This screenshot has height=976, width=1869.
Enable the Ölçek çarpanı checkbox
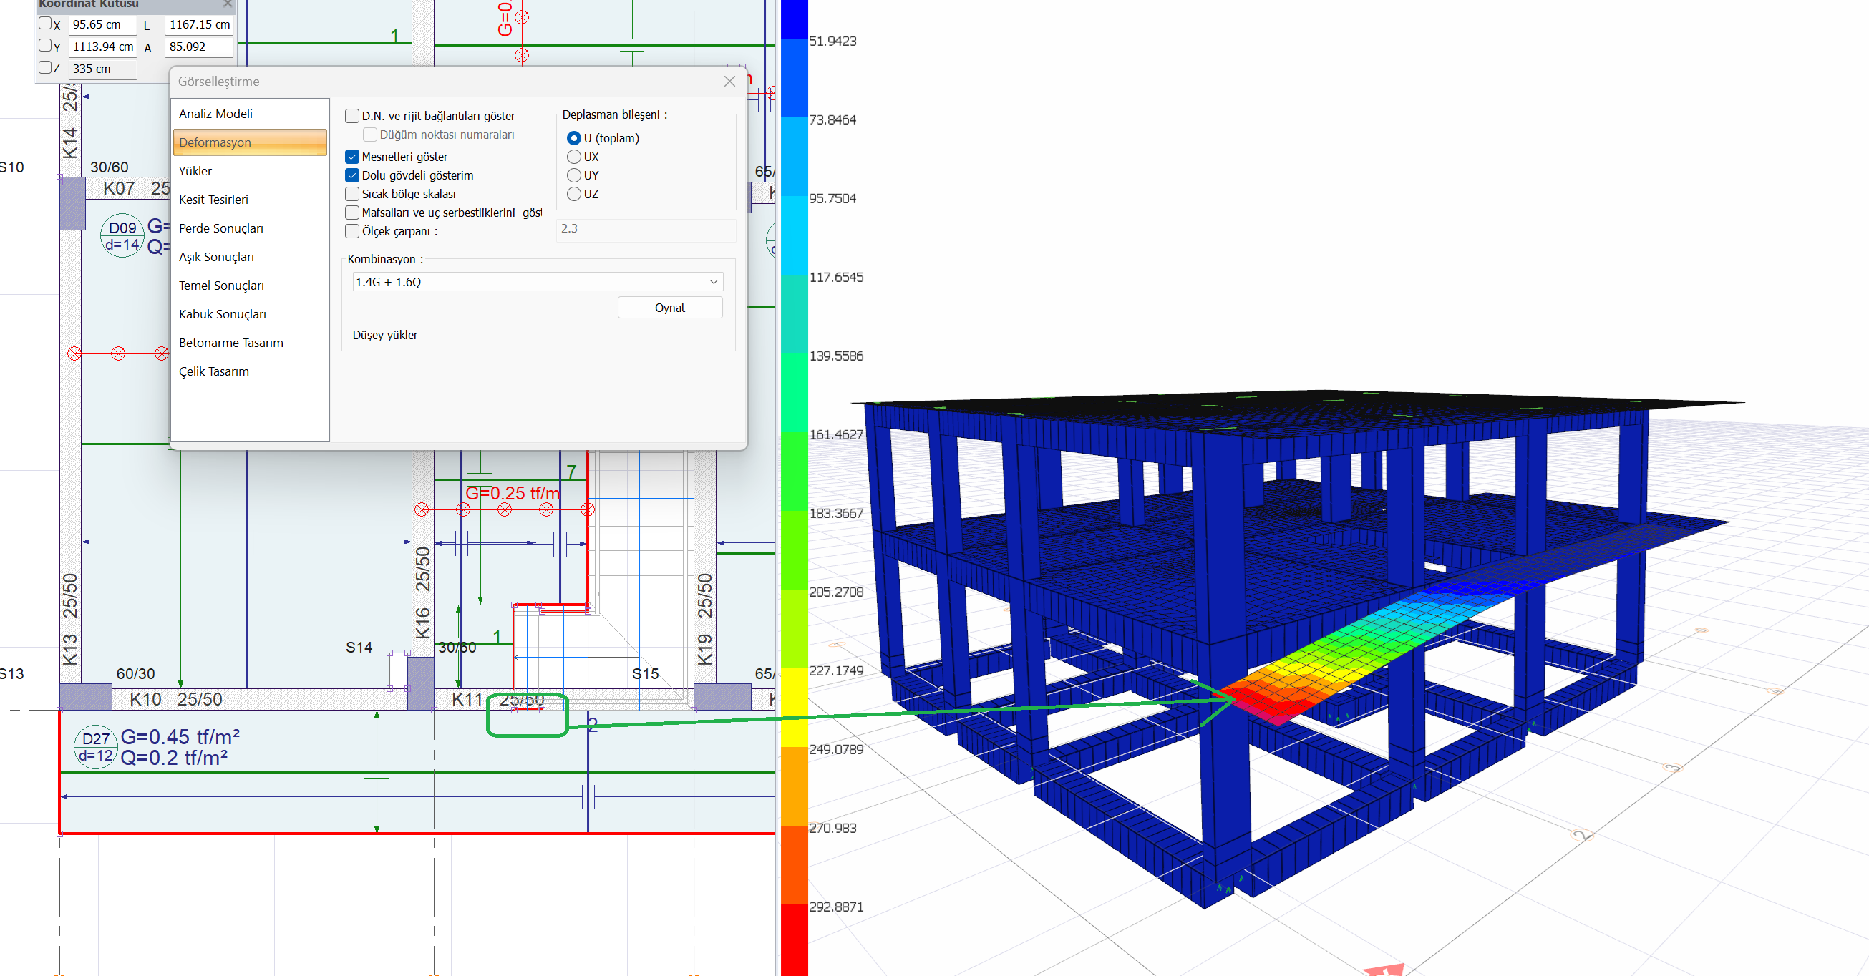(353, 231)
